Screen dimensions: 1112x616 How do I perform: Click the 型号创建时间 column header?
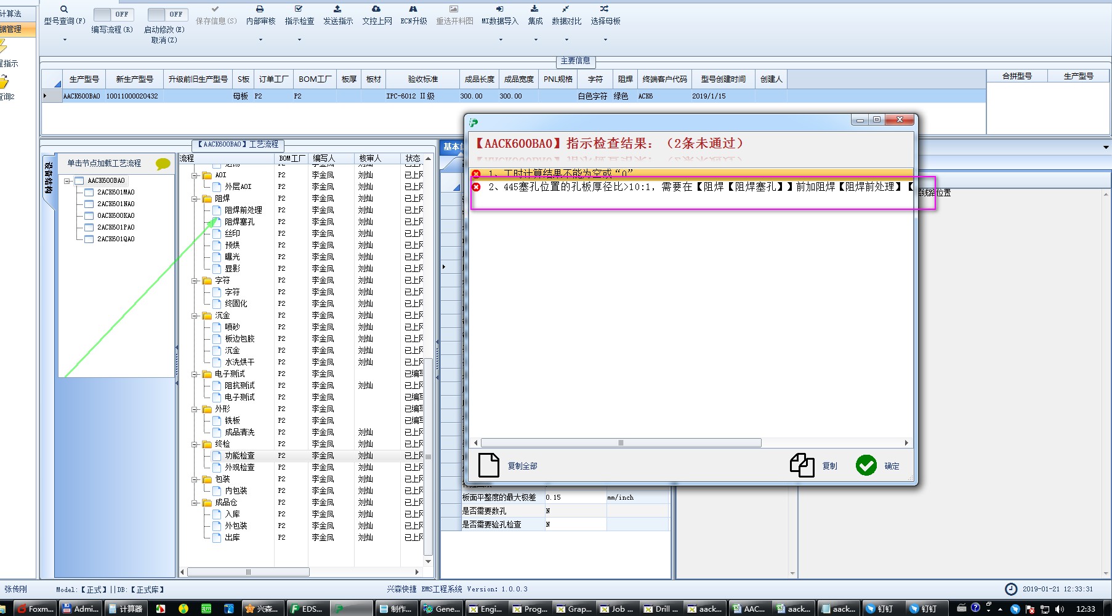click(x=723, y=79)
